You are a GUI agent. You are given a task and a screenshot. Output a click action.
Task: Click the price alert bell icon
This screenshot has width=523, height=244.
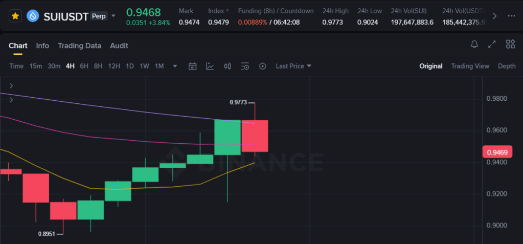click(x=474, y=45)
